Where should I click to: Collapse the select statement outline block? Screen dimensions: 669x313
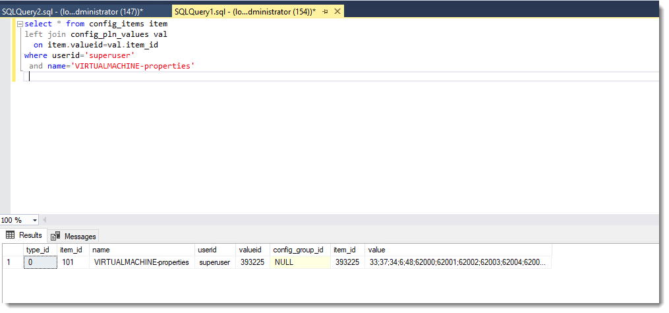click(x=20, y=24)
